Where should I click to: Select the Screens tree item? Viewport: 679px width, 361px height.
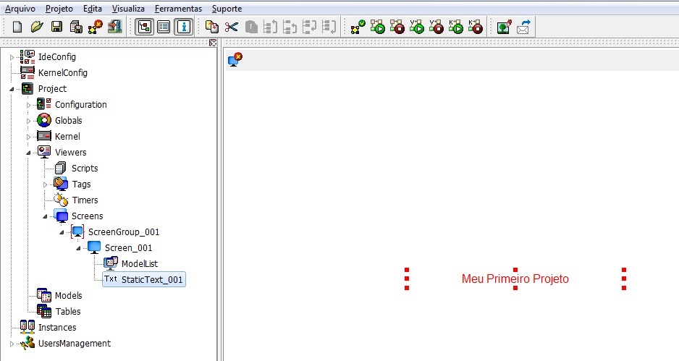coord(87,216)
